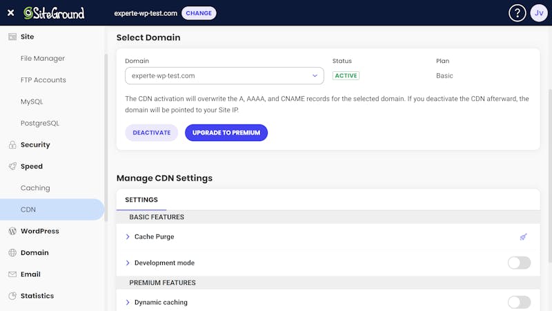
Task: Click the Email envelope icon in sidebar
Action: [x=12, y=274]
